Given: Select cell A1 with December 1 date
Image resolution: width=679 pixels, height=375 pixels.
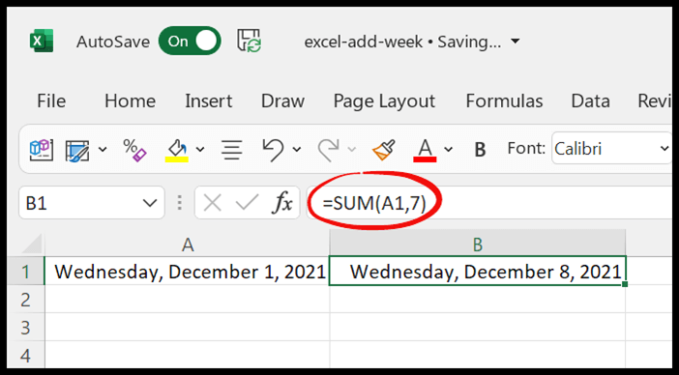Looking at the screenshot, I should pos(187,272).
